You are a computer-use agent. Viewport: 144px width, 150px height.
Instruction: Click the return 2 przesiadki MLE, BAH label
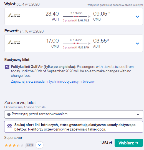pyautogui.click(x=76, y=47)
